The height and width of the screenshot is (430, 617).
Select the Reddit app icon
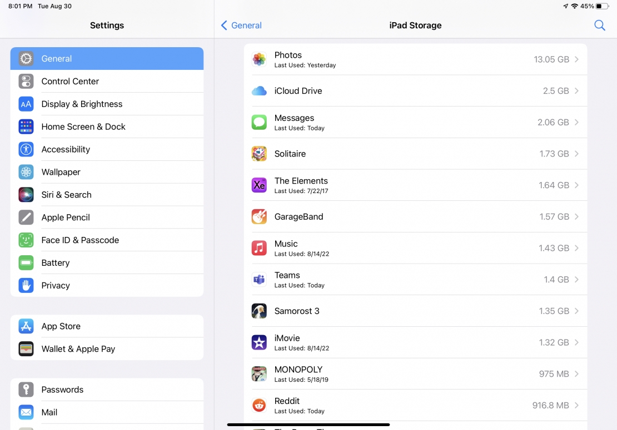pyautogui.click(x=259, y=405)
